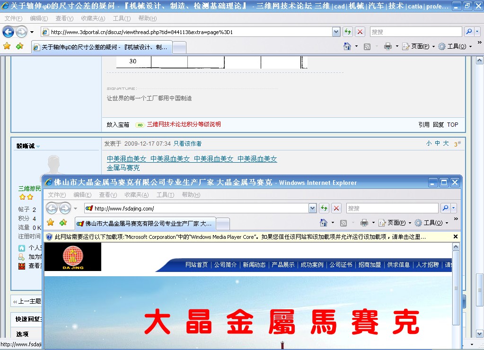The width and height of the screenshot is (484, 350).
Task: Open 帮助(H) menu in forum window
Action: tap(148, 18)
